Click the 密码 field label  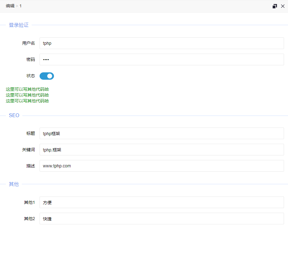click(x=31, y=59)
